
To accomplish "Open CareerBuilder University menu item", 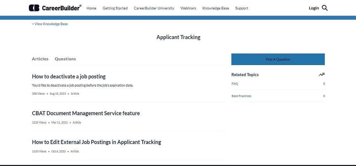I will point(154,8).
